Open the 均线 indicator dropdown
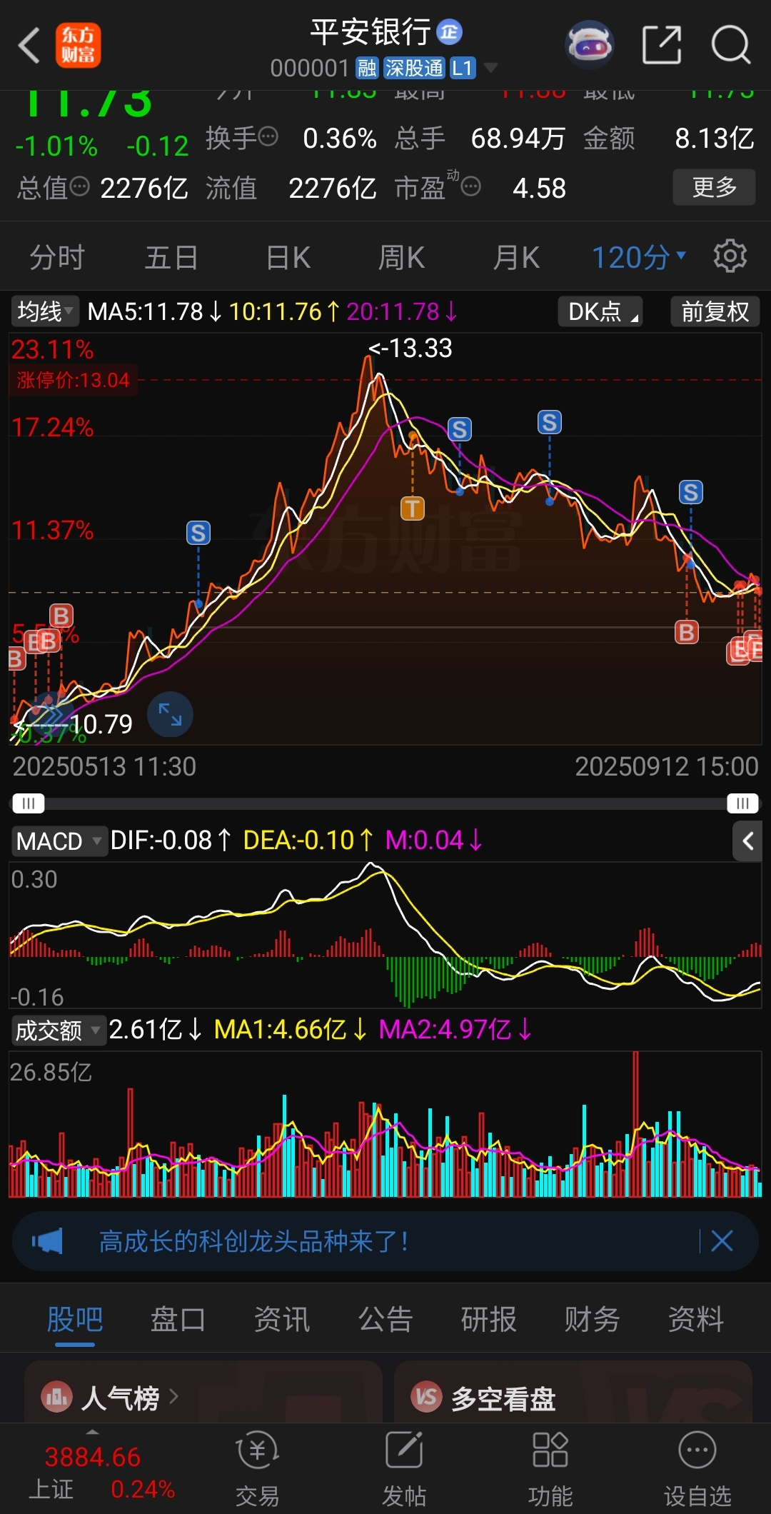771x1514 pixels. (45, 311)
